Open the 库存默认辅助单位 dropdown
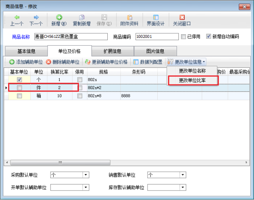This screenshot has width=254, height=200. [x=183, y=187]
